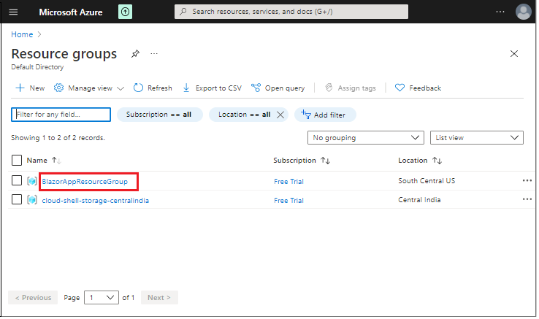Viewport: 539px width, 319px height.
Task: Open Free Trial for BlazorAppResourceGroup
Action: (288, 182)
